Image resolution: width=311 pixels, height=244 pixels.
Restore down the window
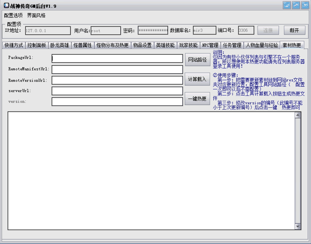point(296,5)
